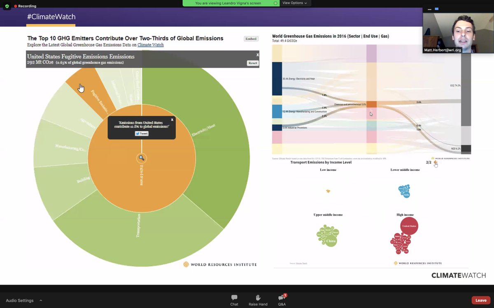
Task: Click World Resources Institute logo below sunburst
Action: 220,264
